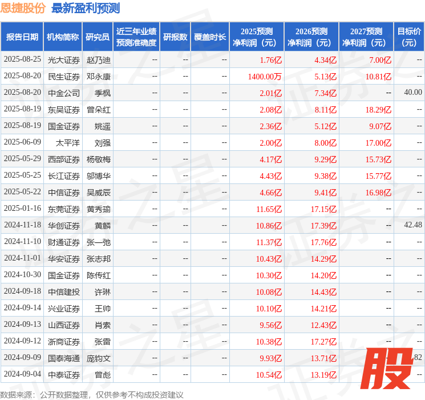Viewport: 425px width, 400px height.
Task: Click the 目标价 column header
Action: (x=409, y=37)
